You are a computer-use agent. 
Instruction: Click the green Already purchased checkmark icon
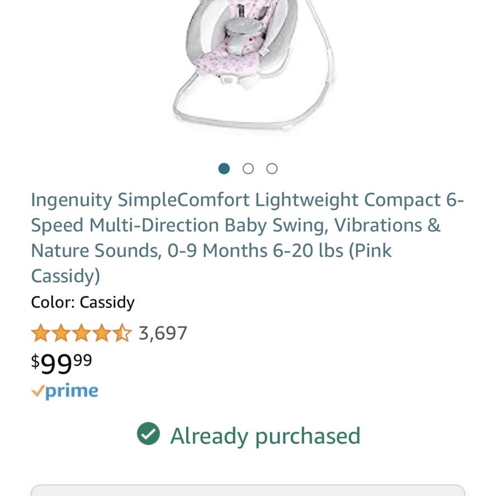pyautogui.click(x=148, y=434)
